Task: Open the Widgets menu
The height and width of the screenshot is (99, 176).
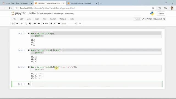Action: point(63,19)
